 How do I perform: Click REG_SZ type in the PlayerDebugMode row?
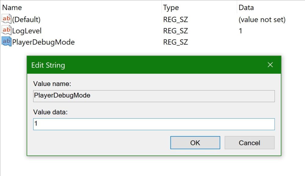(x=175, y=42)
